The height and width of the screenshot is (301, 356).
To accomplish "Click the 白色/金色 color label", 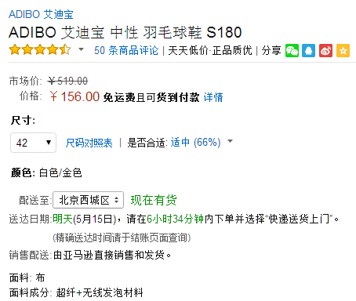I will pyautogui.click(x=60, y=173).
